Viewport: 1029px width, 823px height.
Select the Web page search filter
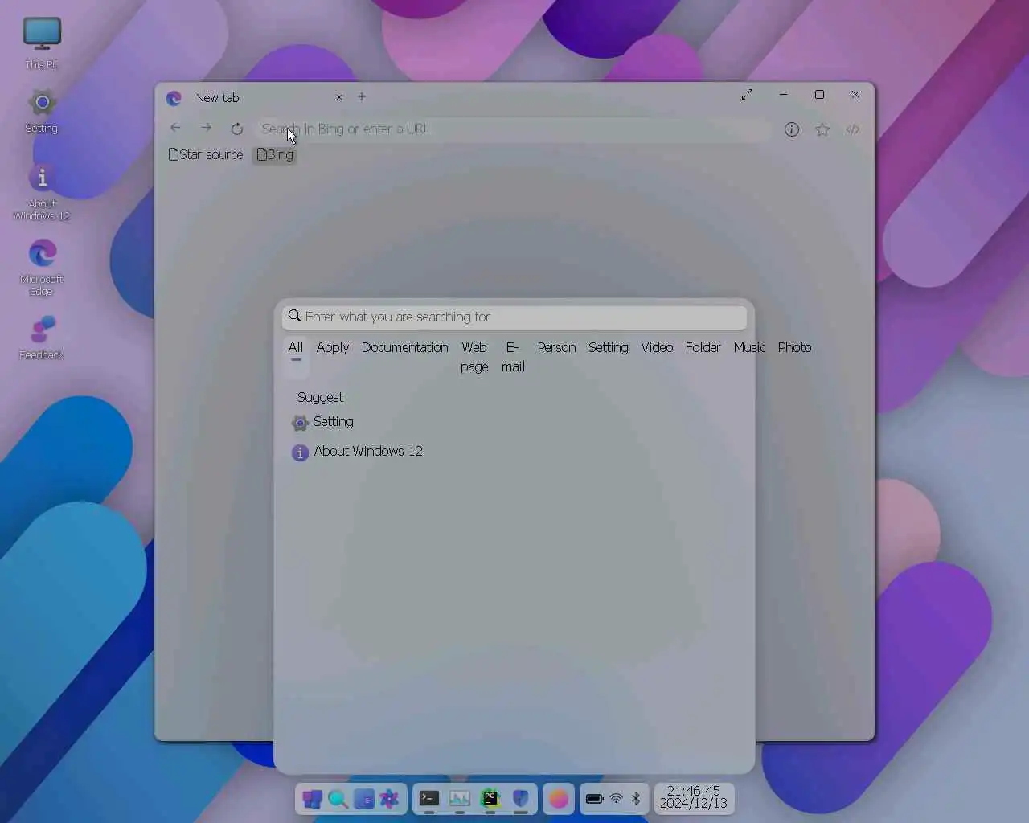tap(474, 357)
